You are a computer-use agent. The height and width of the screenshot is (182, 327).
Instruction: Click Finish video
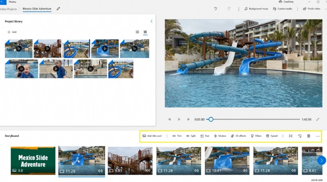pos(311,9)
